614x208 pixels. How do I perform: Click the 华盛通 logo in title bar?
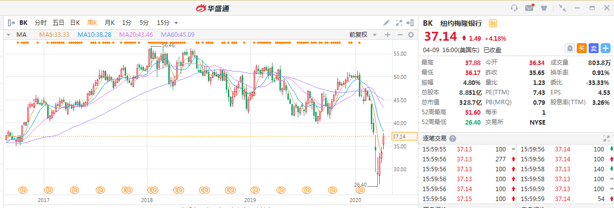click(x=212, y=8)
